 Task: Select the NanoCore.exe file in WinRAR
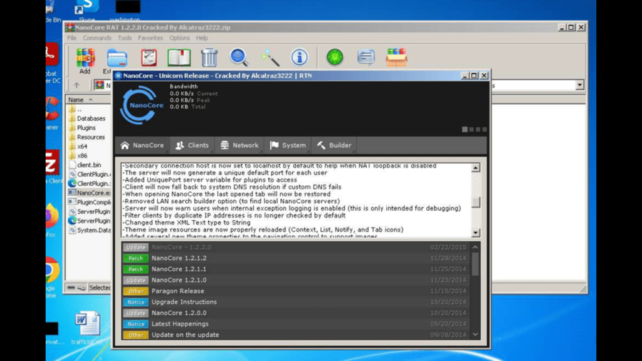pos(88,193)
